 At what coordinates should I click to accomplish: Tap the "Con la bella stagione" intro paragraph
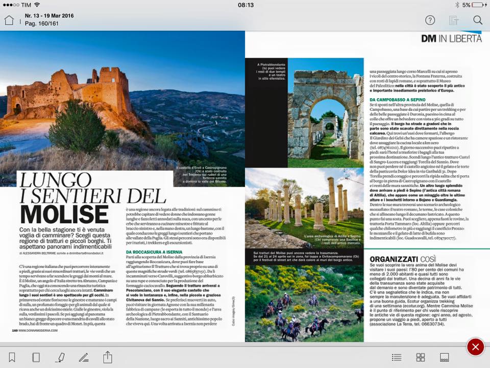tap(65, 238)
